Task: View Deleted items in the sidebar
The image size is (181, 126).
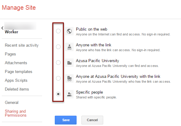Action: point(17,89)
